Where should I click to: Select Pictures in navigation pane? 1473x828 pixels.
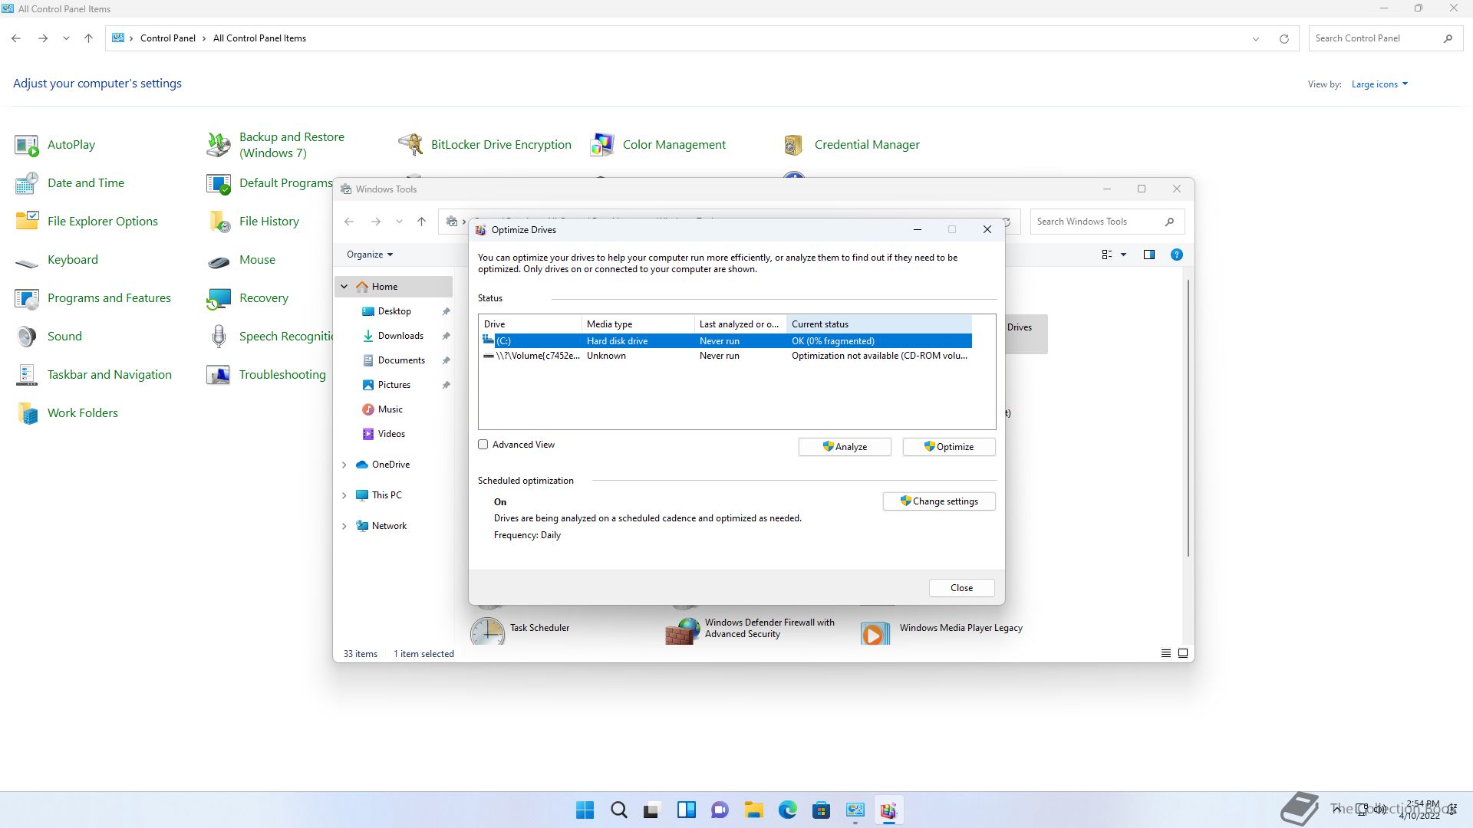394,385
